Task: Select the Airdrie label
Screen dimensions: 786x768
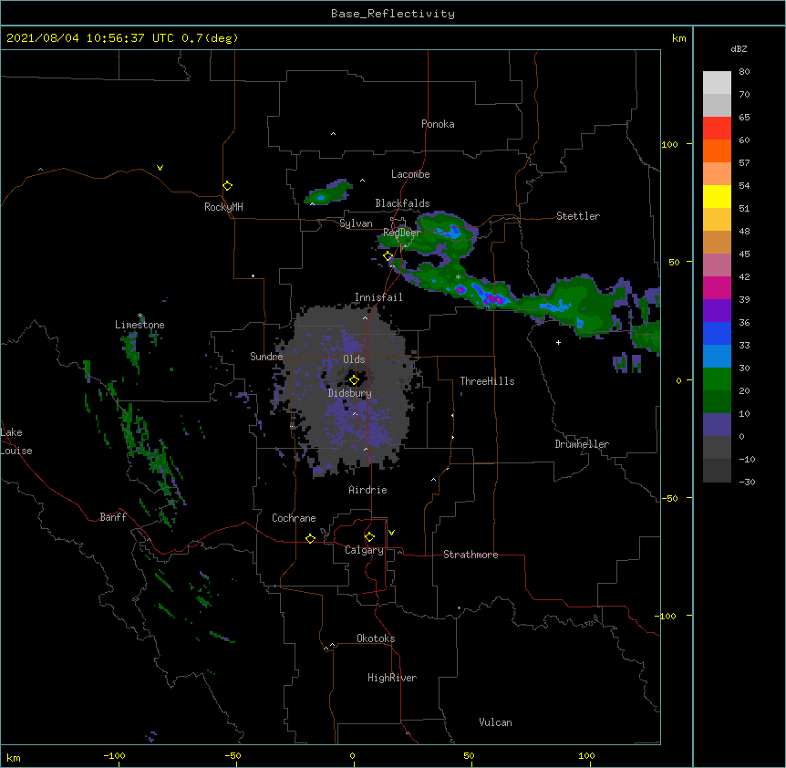Action: [368, 490]
